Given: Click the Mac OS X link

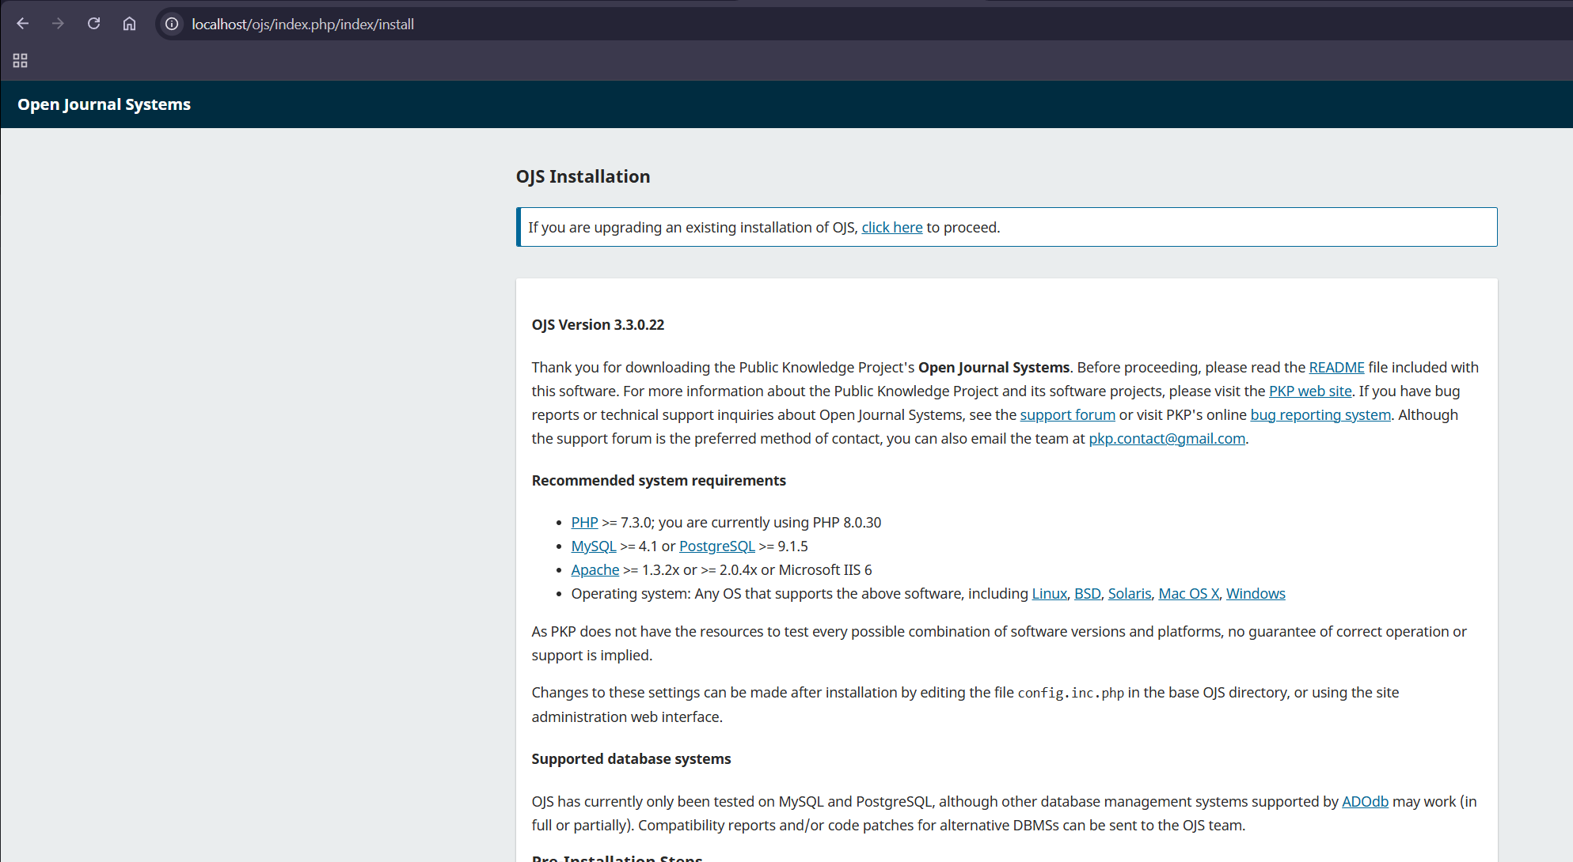Looking at the screenshot, I should pyautogui.click(x=1188, y=594).
